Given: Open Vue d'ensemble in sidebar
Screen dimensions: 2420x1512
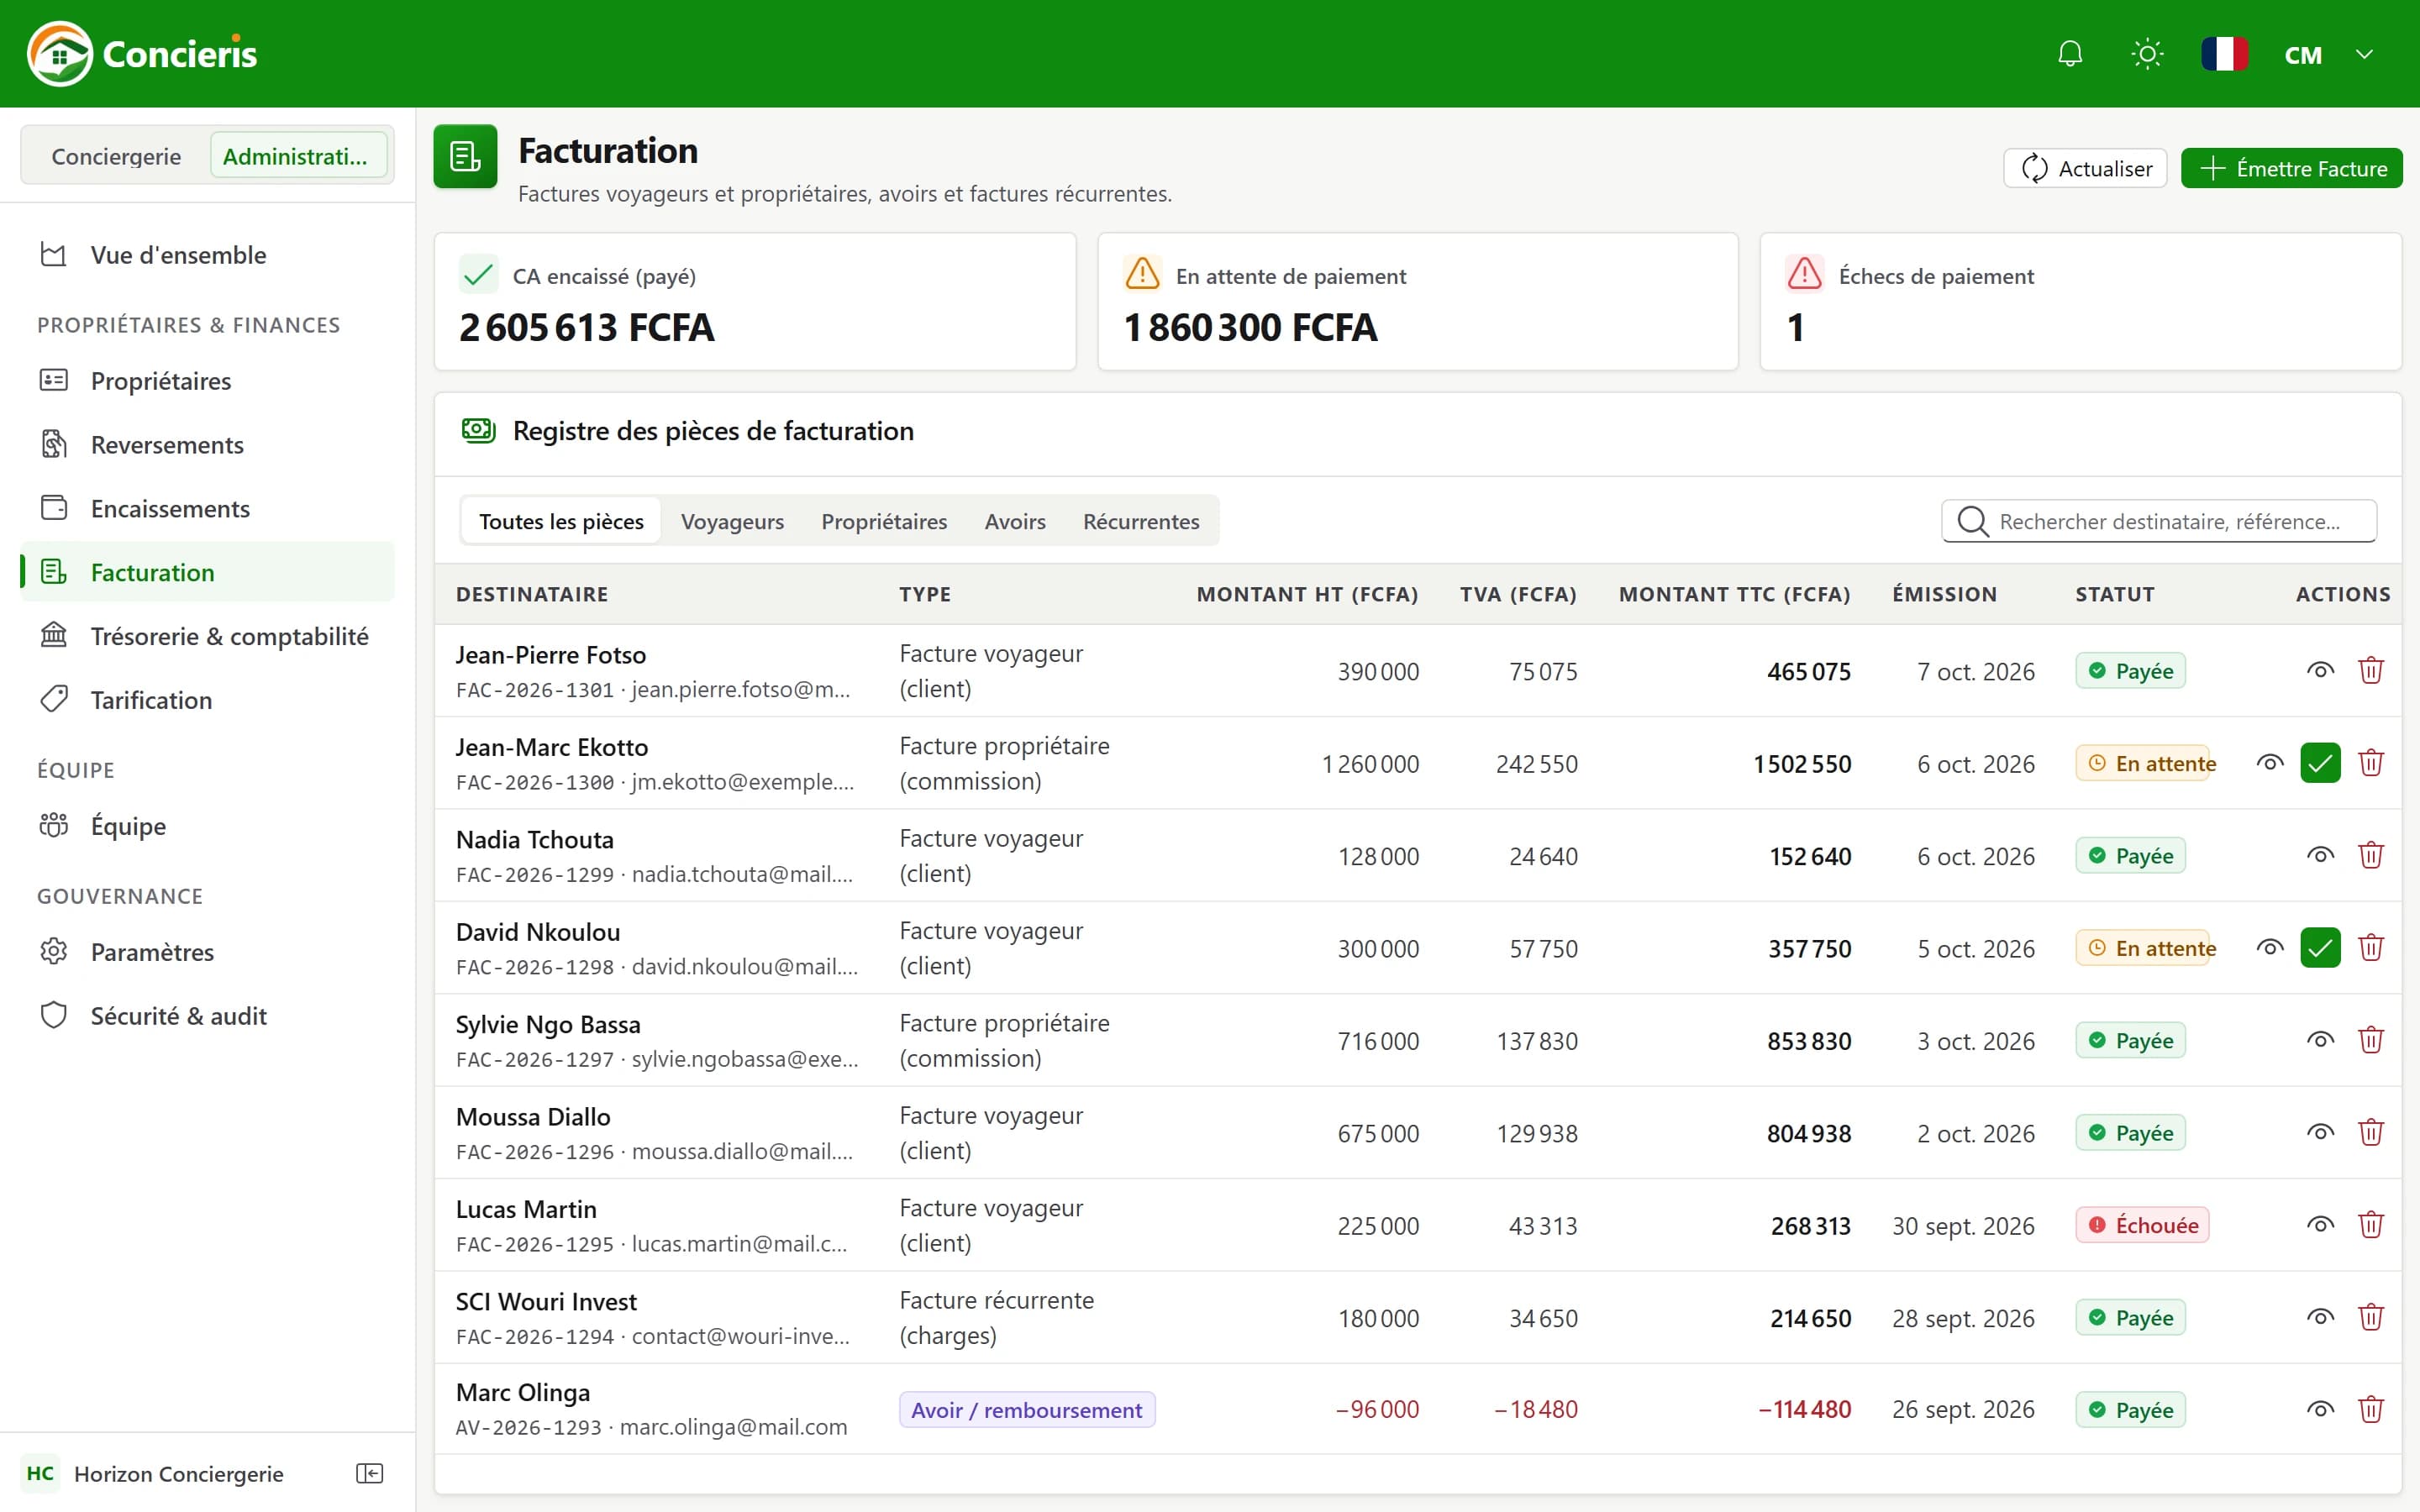Looking at the screenshot, I should tap(207, 255).
